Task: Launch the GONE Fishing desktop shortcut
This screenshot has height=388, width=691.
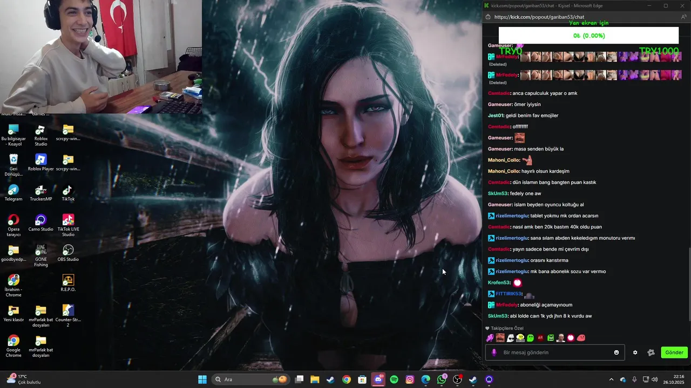Action: point(40,256)
